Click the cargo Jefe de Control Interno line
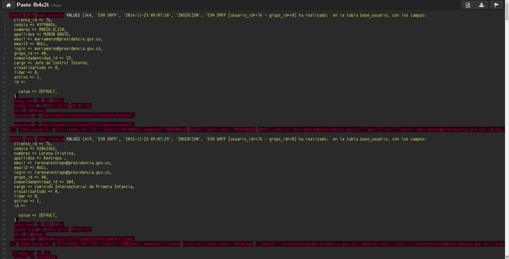509x259 pixels. coord(51,63)
